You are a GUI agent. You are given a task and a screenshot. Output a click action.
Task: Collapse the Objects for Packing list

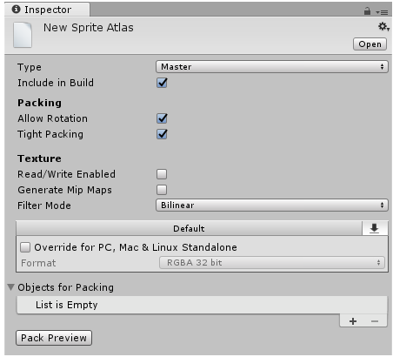point(11,287)
